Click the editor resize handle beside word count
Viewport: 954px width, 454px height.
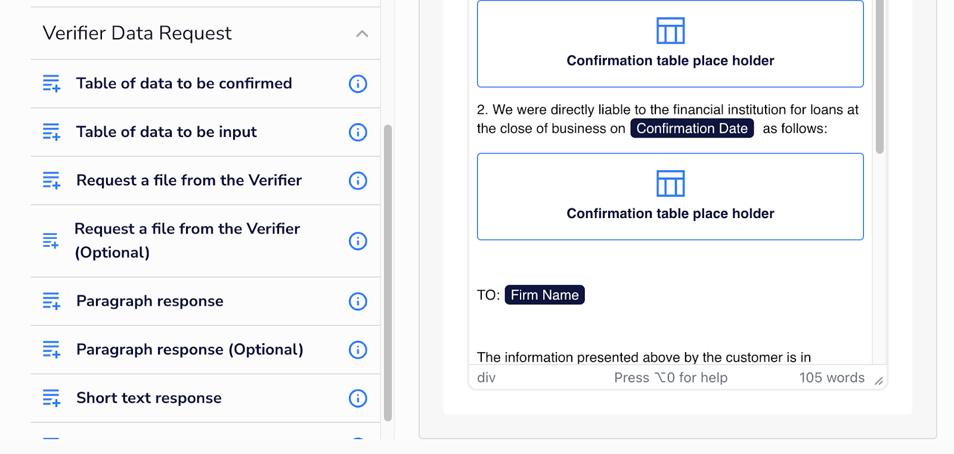[x=879, y=381]
